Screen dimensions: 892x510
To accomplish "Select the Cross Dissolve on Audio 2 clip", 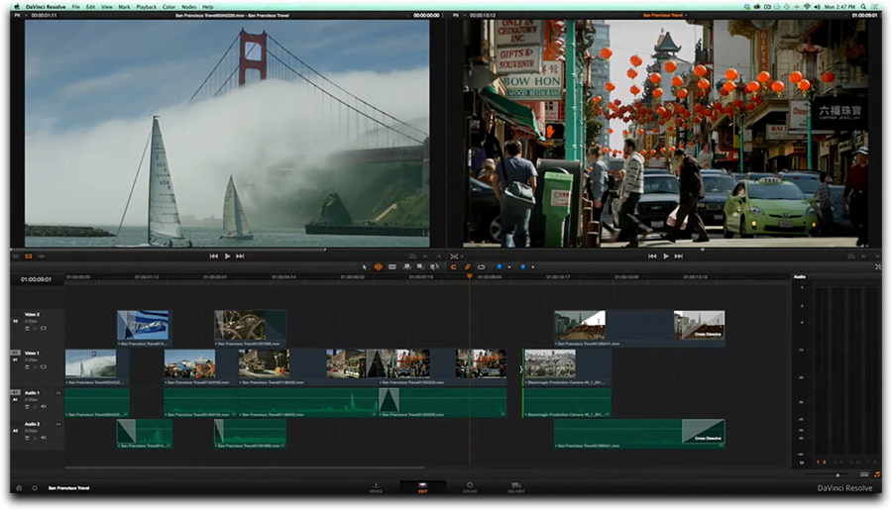I will point(703,432).
